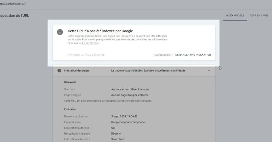
Task: Switch to the INDEX GOOGLE tab
Action: (235, 15)
